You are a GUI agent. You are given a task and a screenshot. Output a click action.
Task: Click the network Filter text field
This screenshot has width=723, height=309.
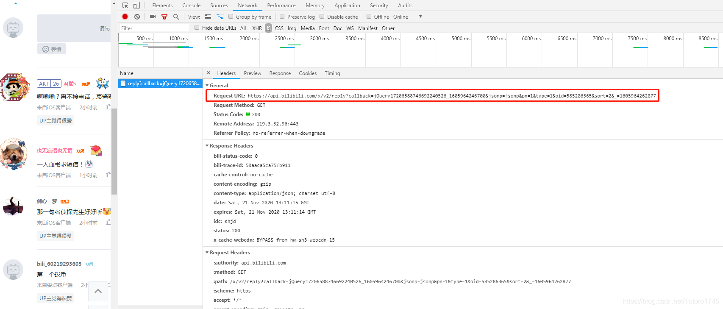[154, 28]
